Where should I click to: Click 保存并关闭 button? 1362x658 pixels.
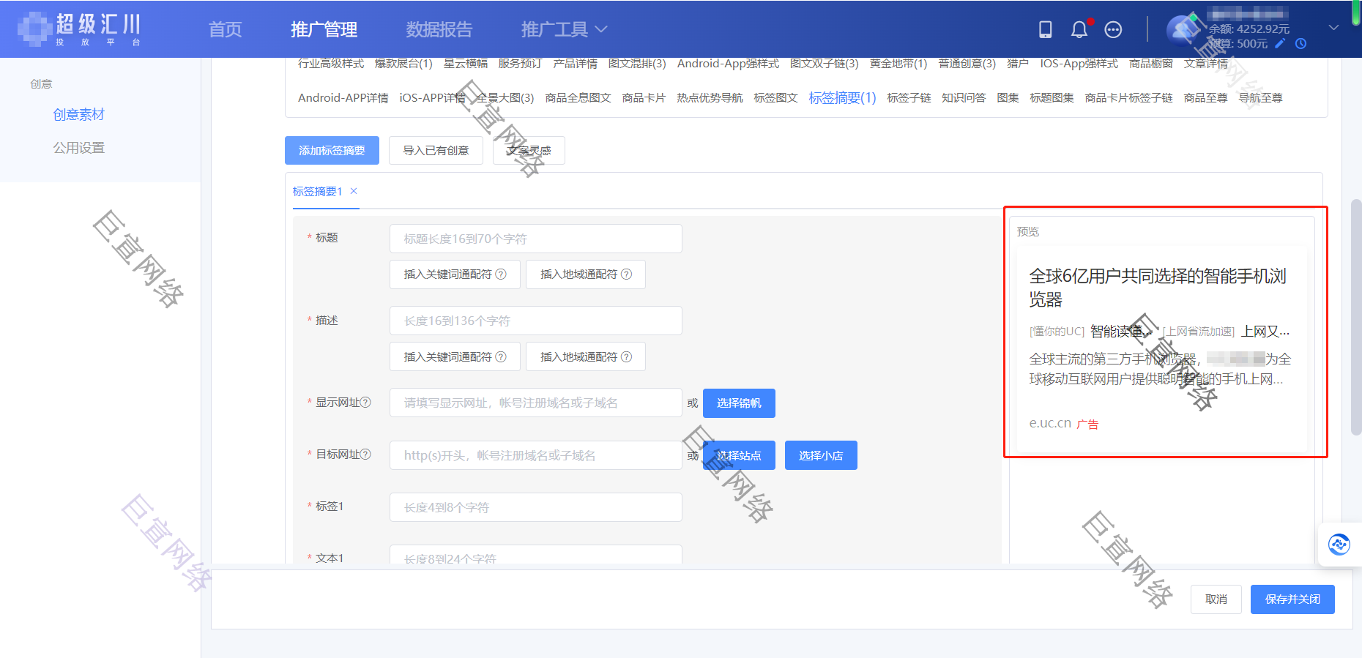(1292, 599)
